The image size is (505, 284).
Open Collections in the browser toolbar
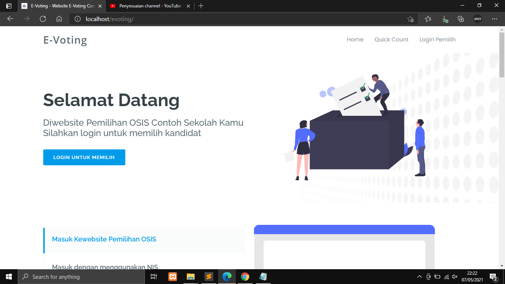pos(461,19)
